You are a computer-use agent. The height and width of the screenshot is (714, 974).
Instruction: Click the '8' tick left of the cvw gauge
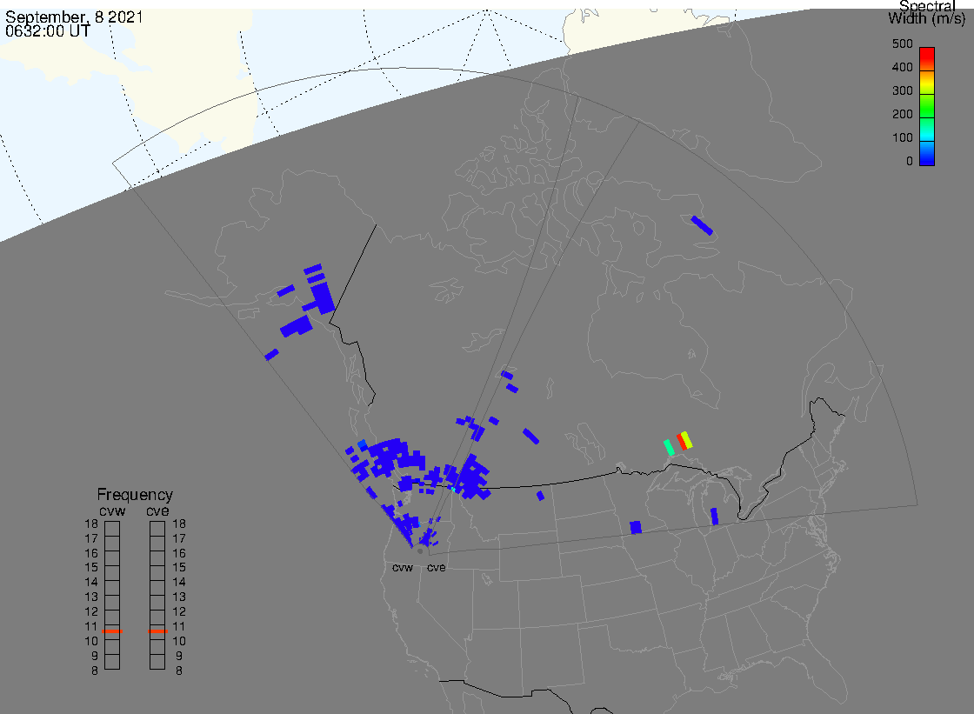(x=95, y=671)
